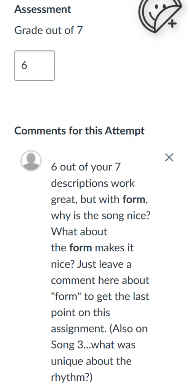Click the commenter's avatar icon
This screenshot has height=390, width=188.
31,161
